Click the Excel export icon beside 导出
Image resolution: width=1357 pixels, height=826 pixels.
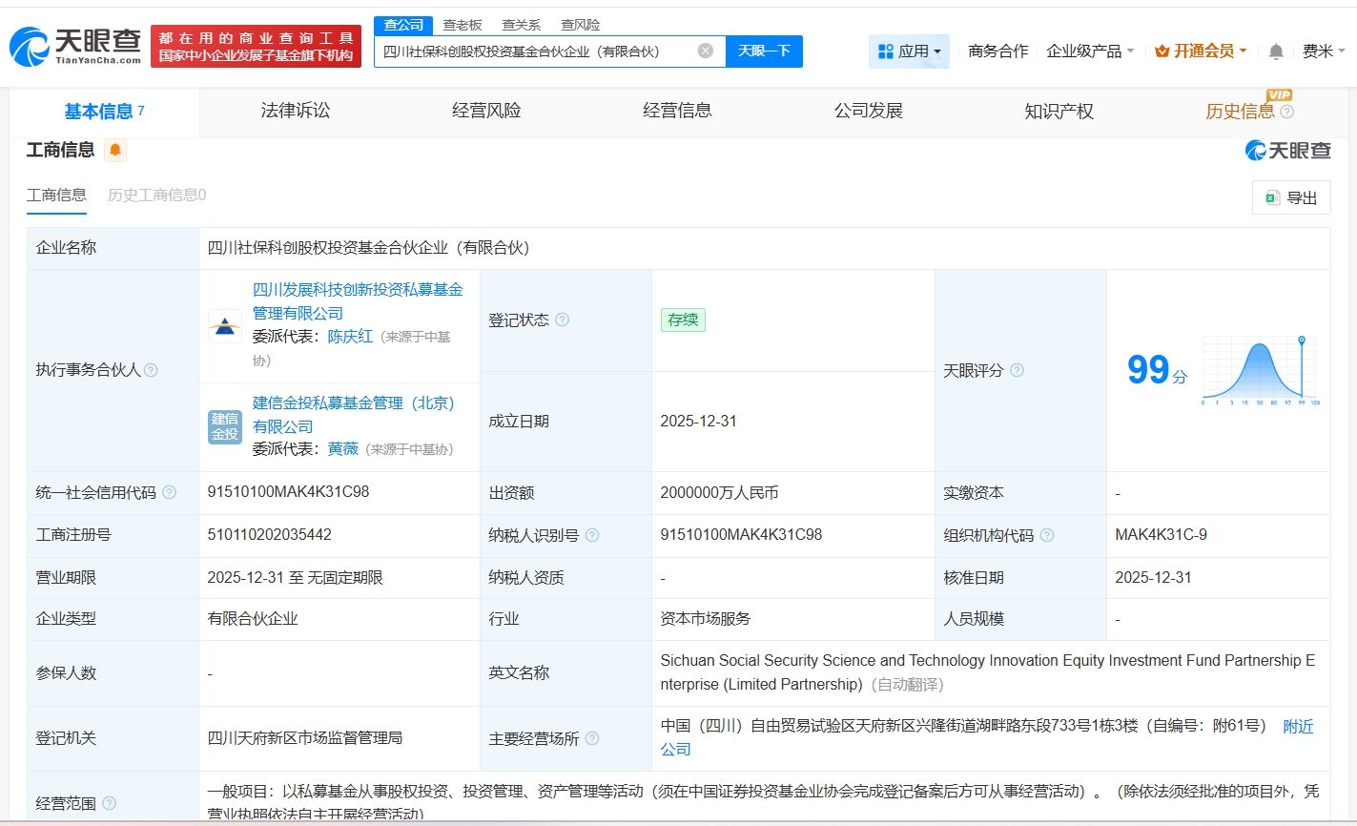[1270, 196]
